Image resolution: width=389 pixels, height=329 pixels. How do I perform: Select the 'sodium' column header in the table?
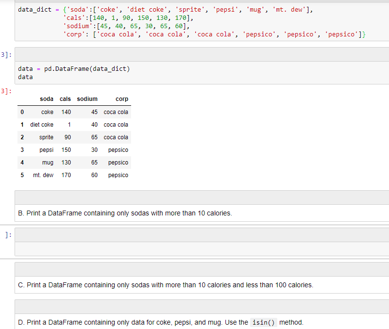pyautogui.click(x=87, y=99)
